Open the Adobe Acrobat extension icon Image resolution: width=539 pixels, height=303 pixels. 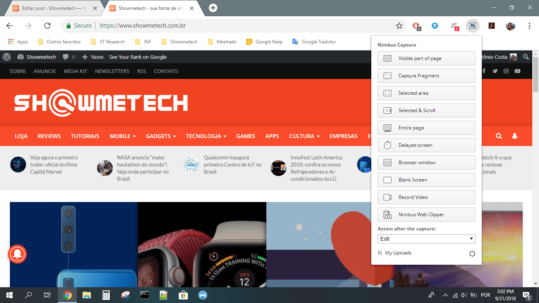pos(492,26)
